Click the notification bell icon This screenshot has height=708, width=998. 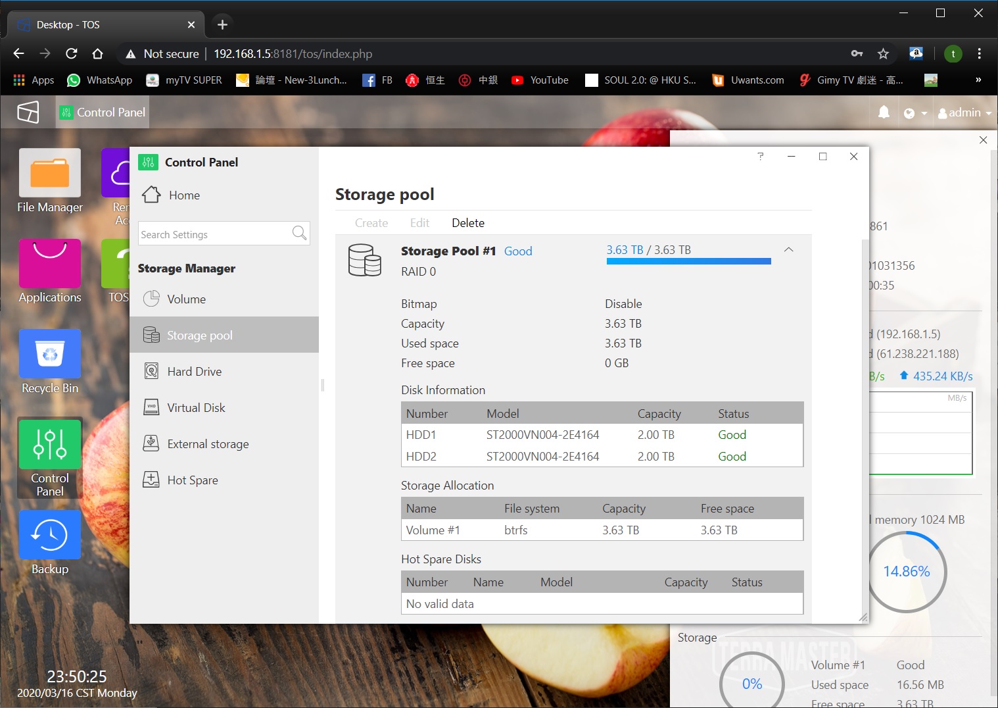coord(884,113)
